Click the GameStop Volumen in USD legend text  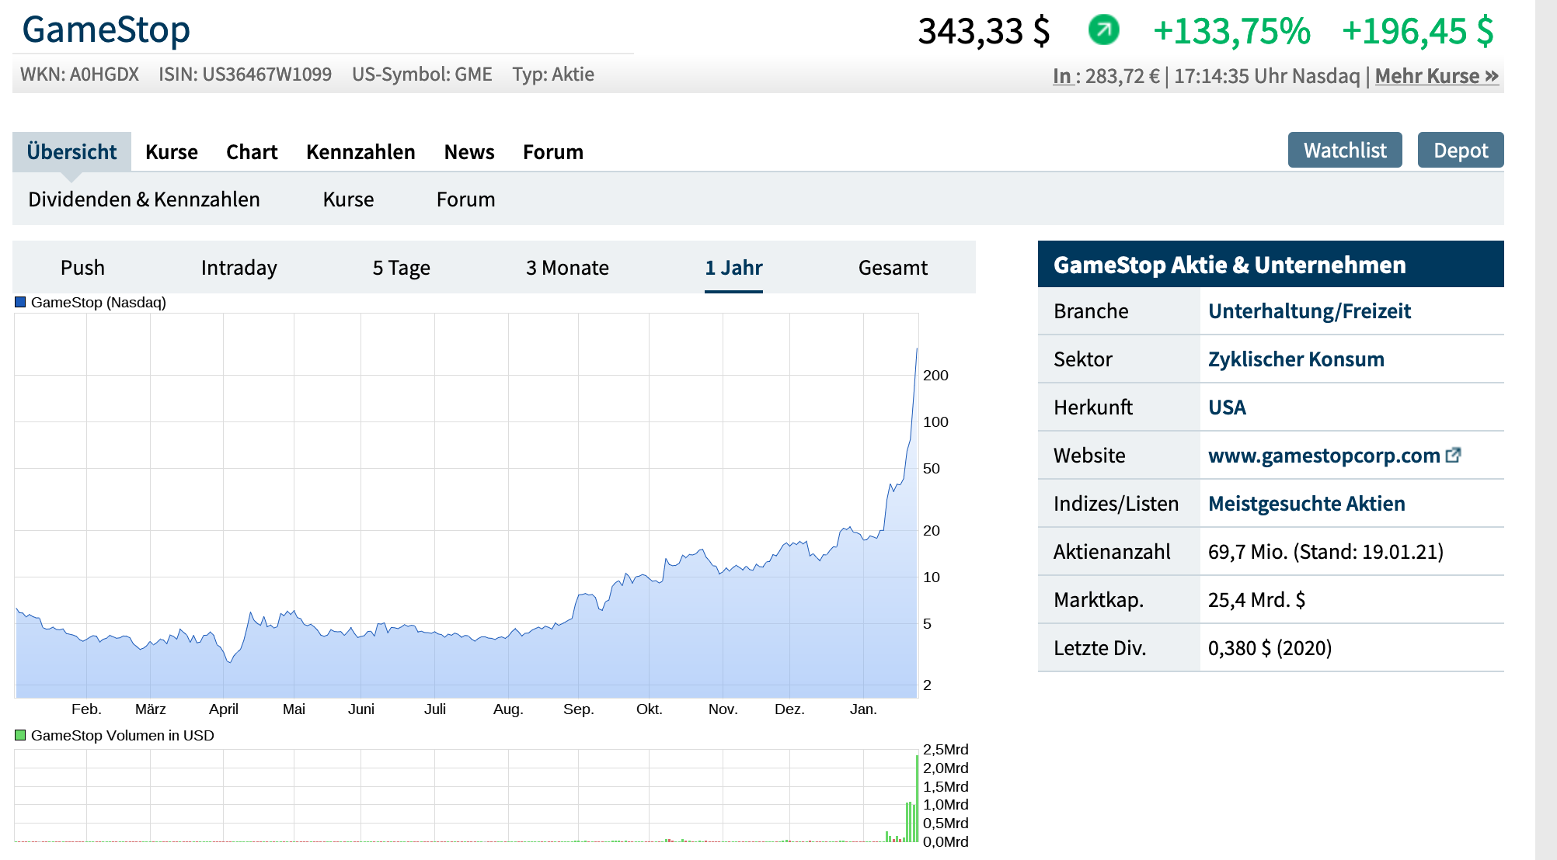(123, 736)
